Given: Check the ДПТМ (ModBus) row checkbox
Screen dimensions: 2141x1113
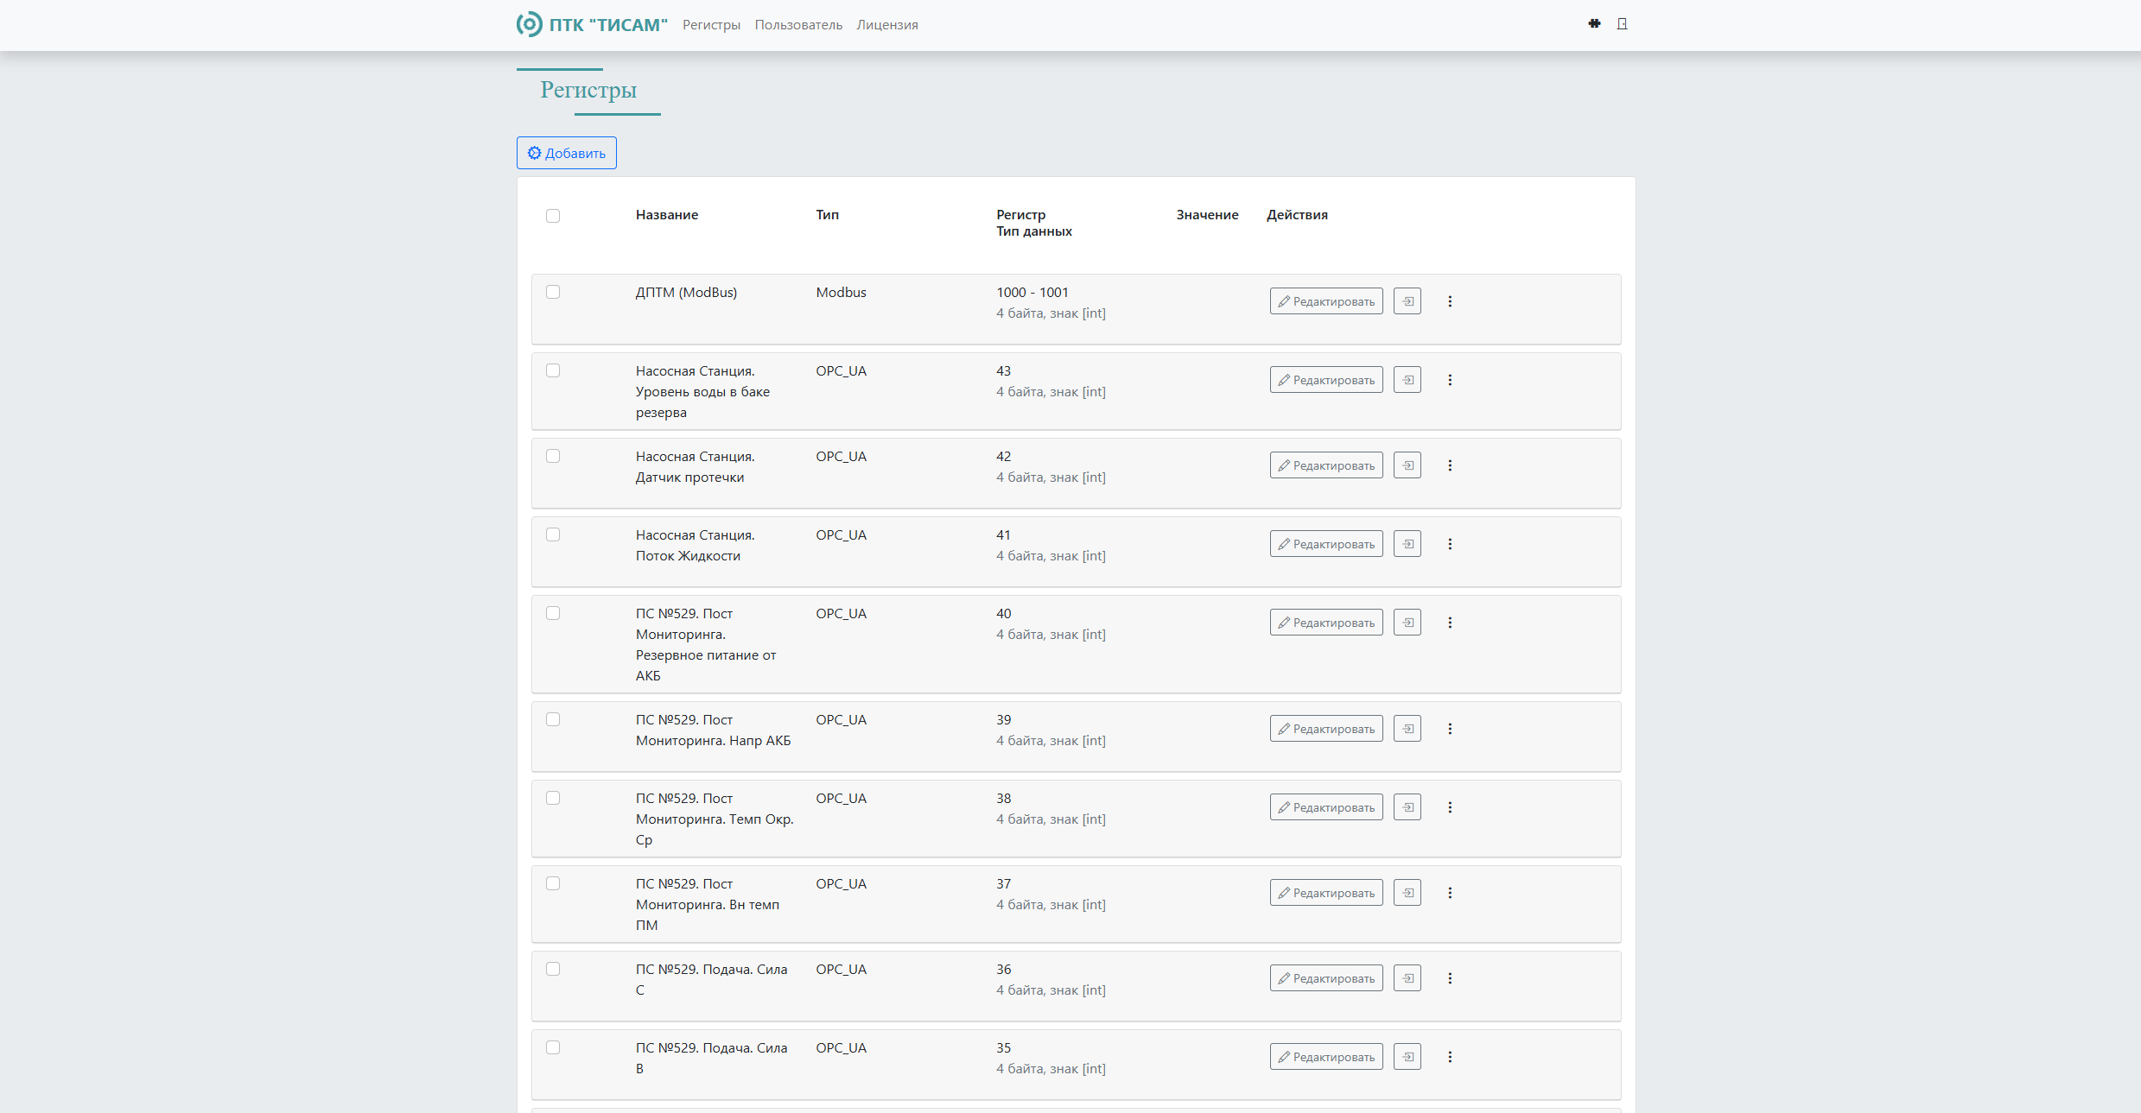Looking at the screenshot, I should point(553,292).
